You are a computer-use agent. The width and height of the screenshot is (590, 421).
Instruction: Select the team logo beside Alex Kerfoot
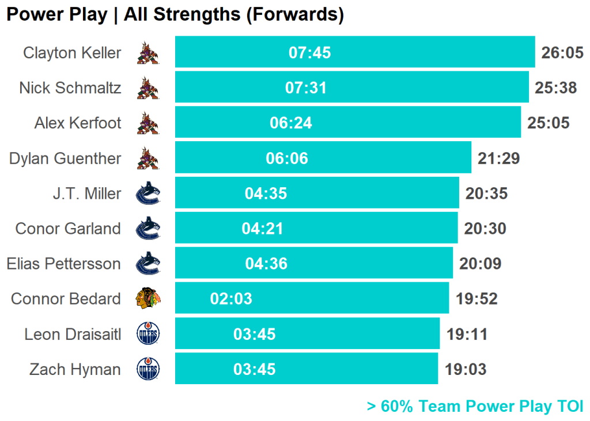[148, 124]
